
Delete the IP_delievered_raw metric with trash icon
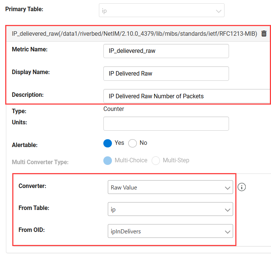(264, 34)
